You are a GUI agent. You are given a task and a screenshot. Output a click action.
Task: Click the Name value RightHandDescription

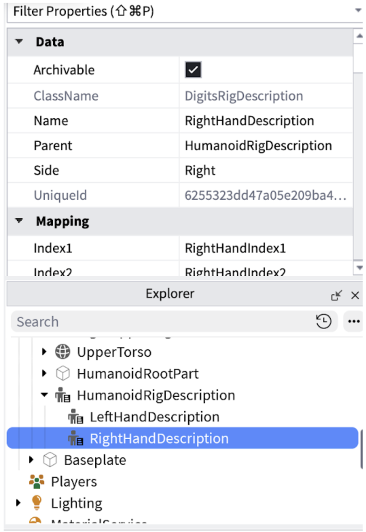pos(249,121)
